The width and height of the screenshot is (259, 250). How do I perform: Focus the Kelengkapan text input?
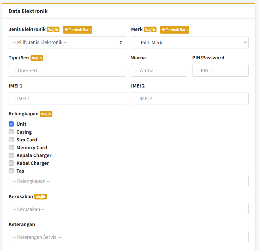coord(128,181)
